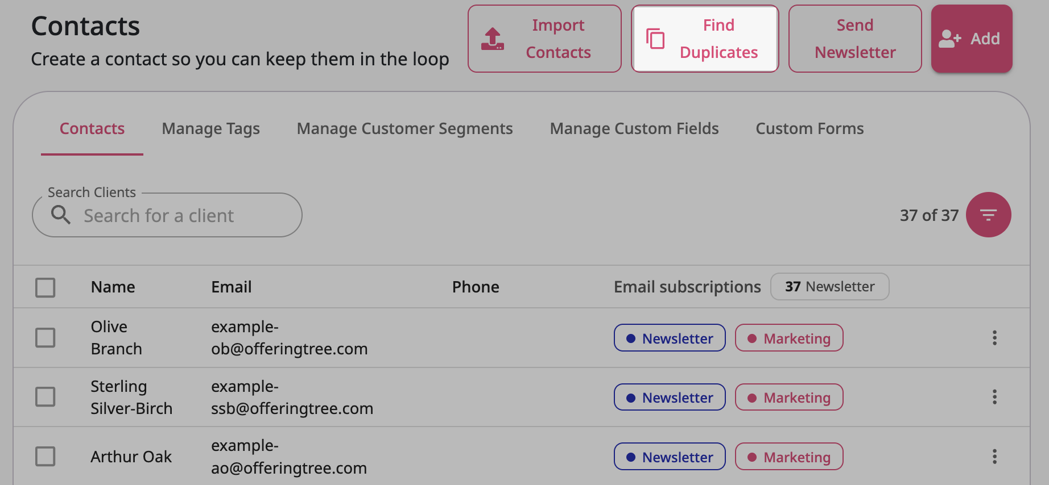The height and width of the screenshot is (485, 1049).
Task: Click the Email column header
Action: [x=232, y=287]
